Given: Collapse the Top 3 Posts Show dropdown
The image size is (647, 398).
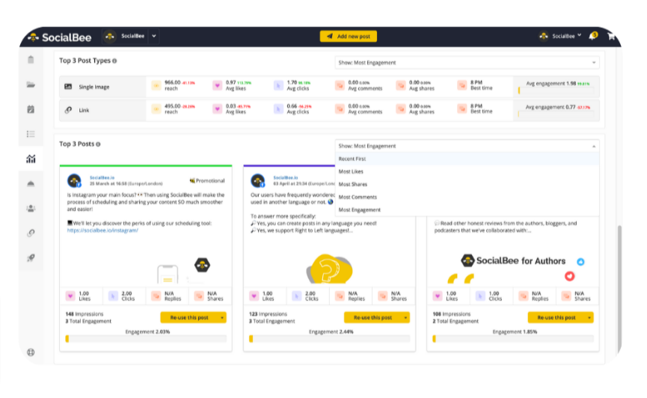Looking at the screenshot, I should click(x=467, y=146).
